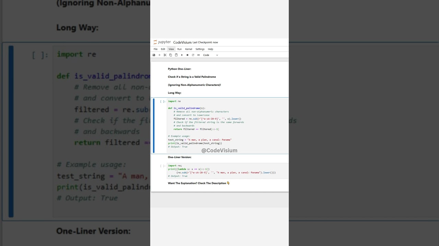Image resolution: width=439 pixels, height=246 pixels.
Task: Cut the selected cell with scissors icon
Action: [x=165, y=55]
